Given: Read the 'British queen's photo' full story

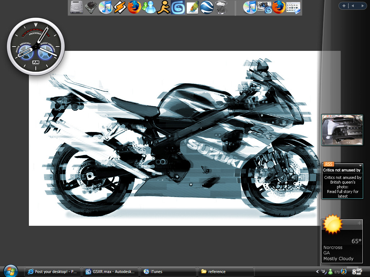Looking at the screenshot, I should coord(343,187).
